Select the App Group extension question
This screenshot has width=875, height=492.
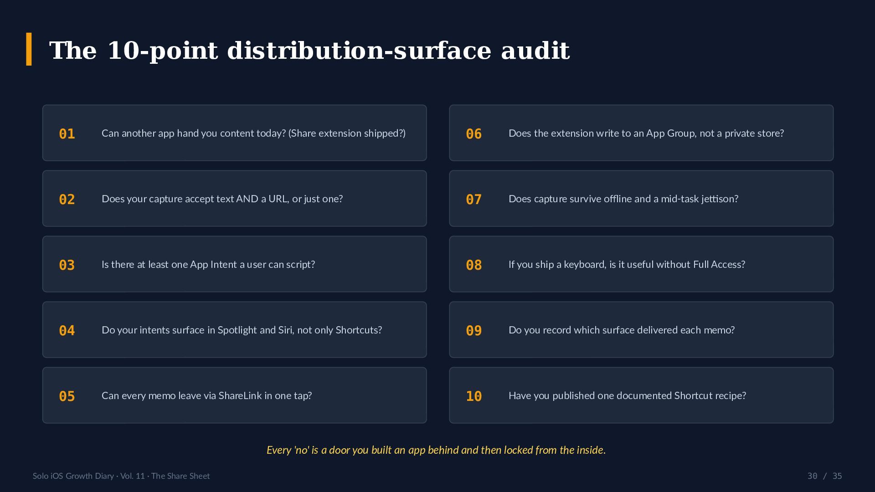point(646,133)
